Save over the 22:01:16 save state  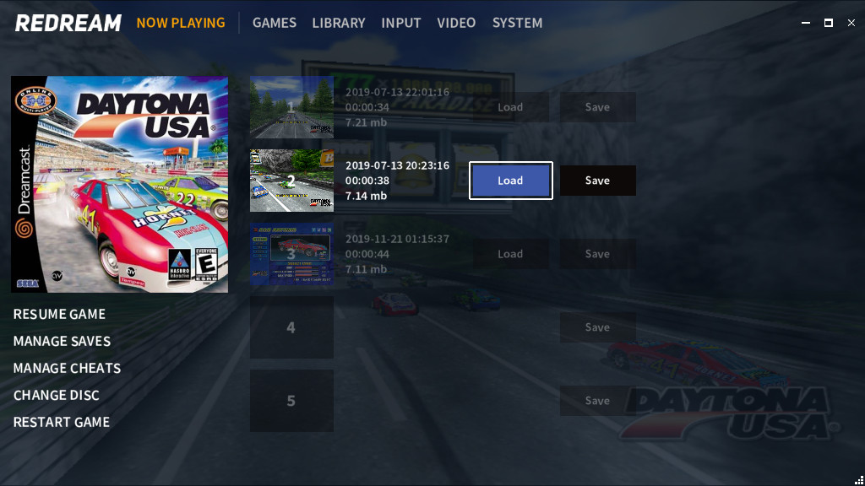pos(597,107)
